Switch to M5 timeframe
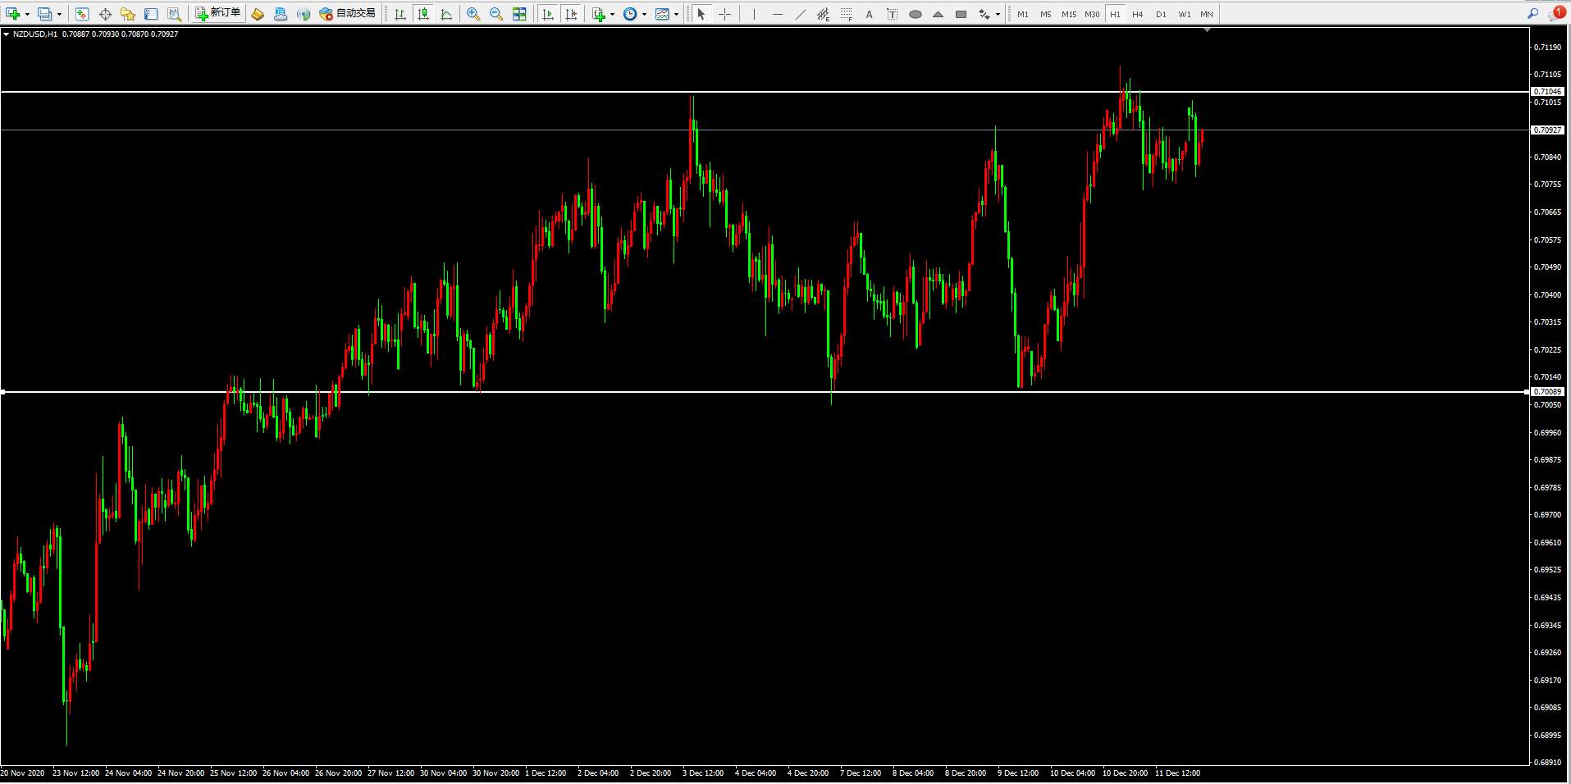The width and height of the screenshot is (1571, 784). point(1045,14)
